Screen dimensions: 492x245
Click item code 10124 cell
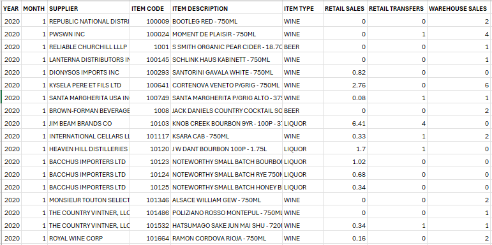click(151, 174)
